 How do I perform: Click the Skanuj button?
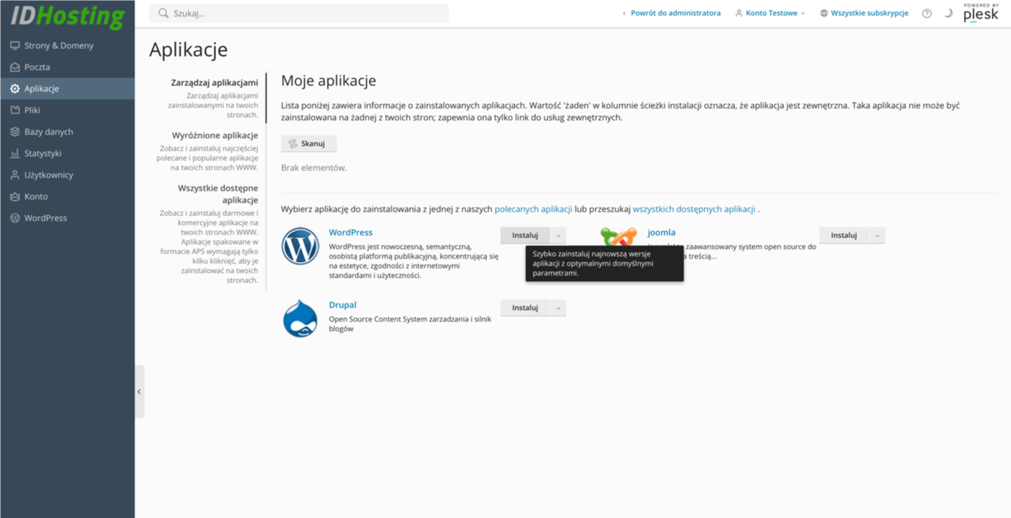[x=309, y=144]
